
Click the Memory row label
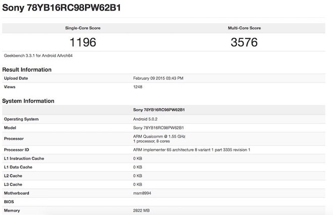pyautogui.click(x=12, y=210)
